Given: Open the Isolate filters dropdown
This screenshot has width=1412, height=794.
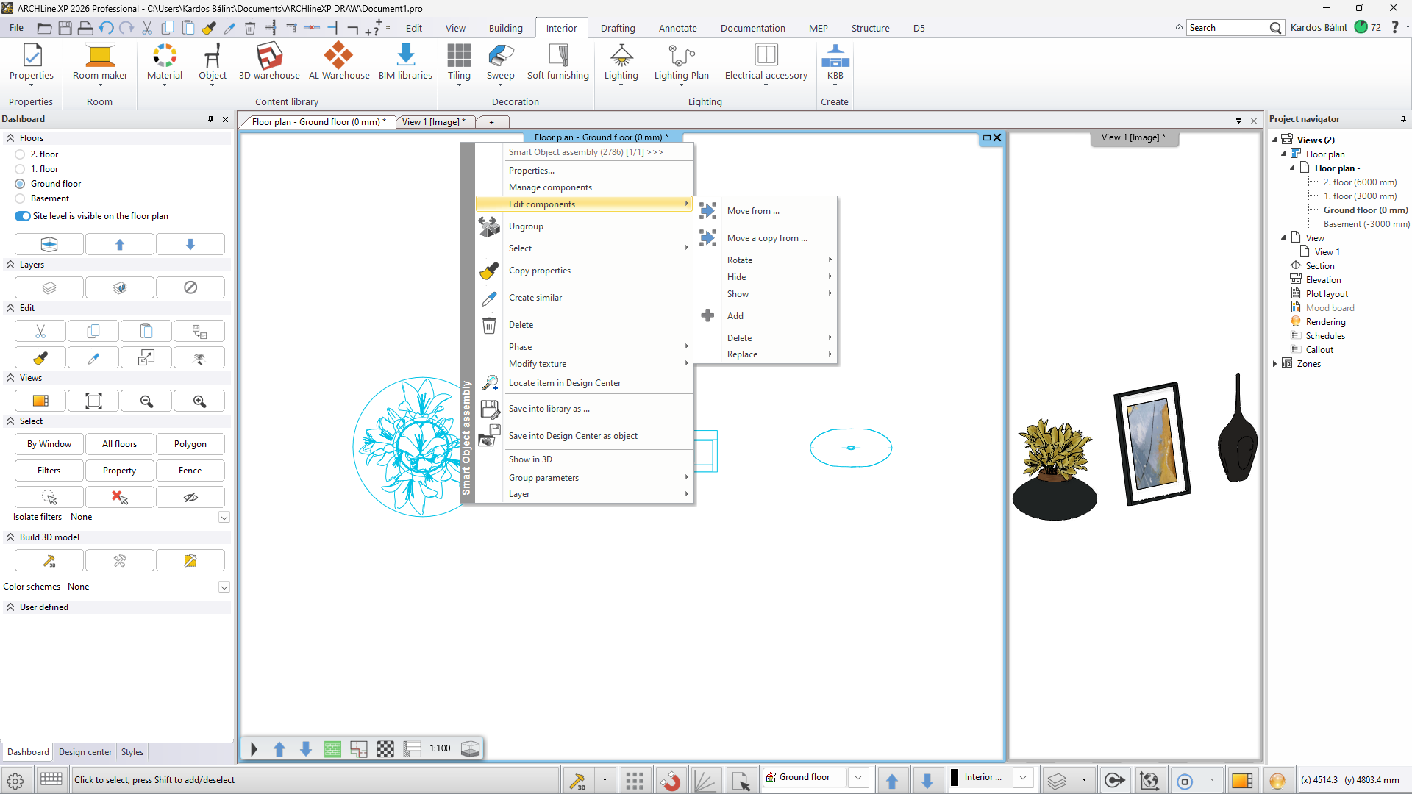Looking at the screenshot, I should coord(224,518).
